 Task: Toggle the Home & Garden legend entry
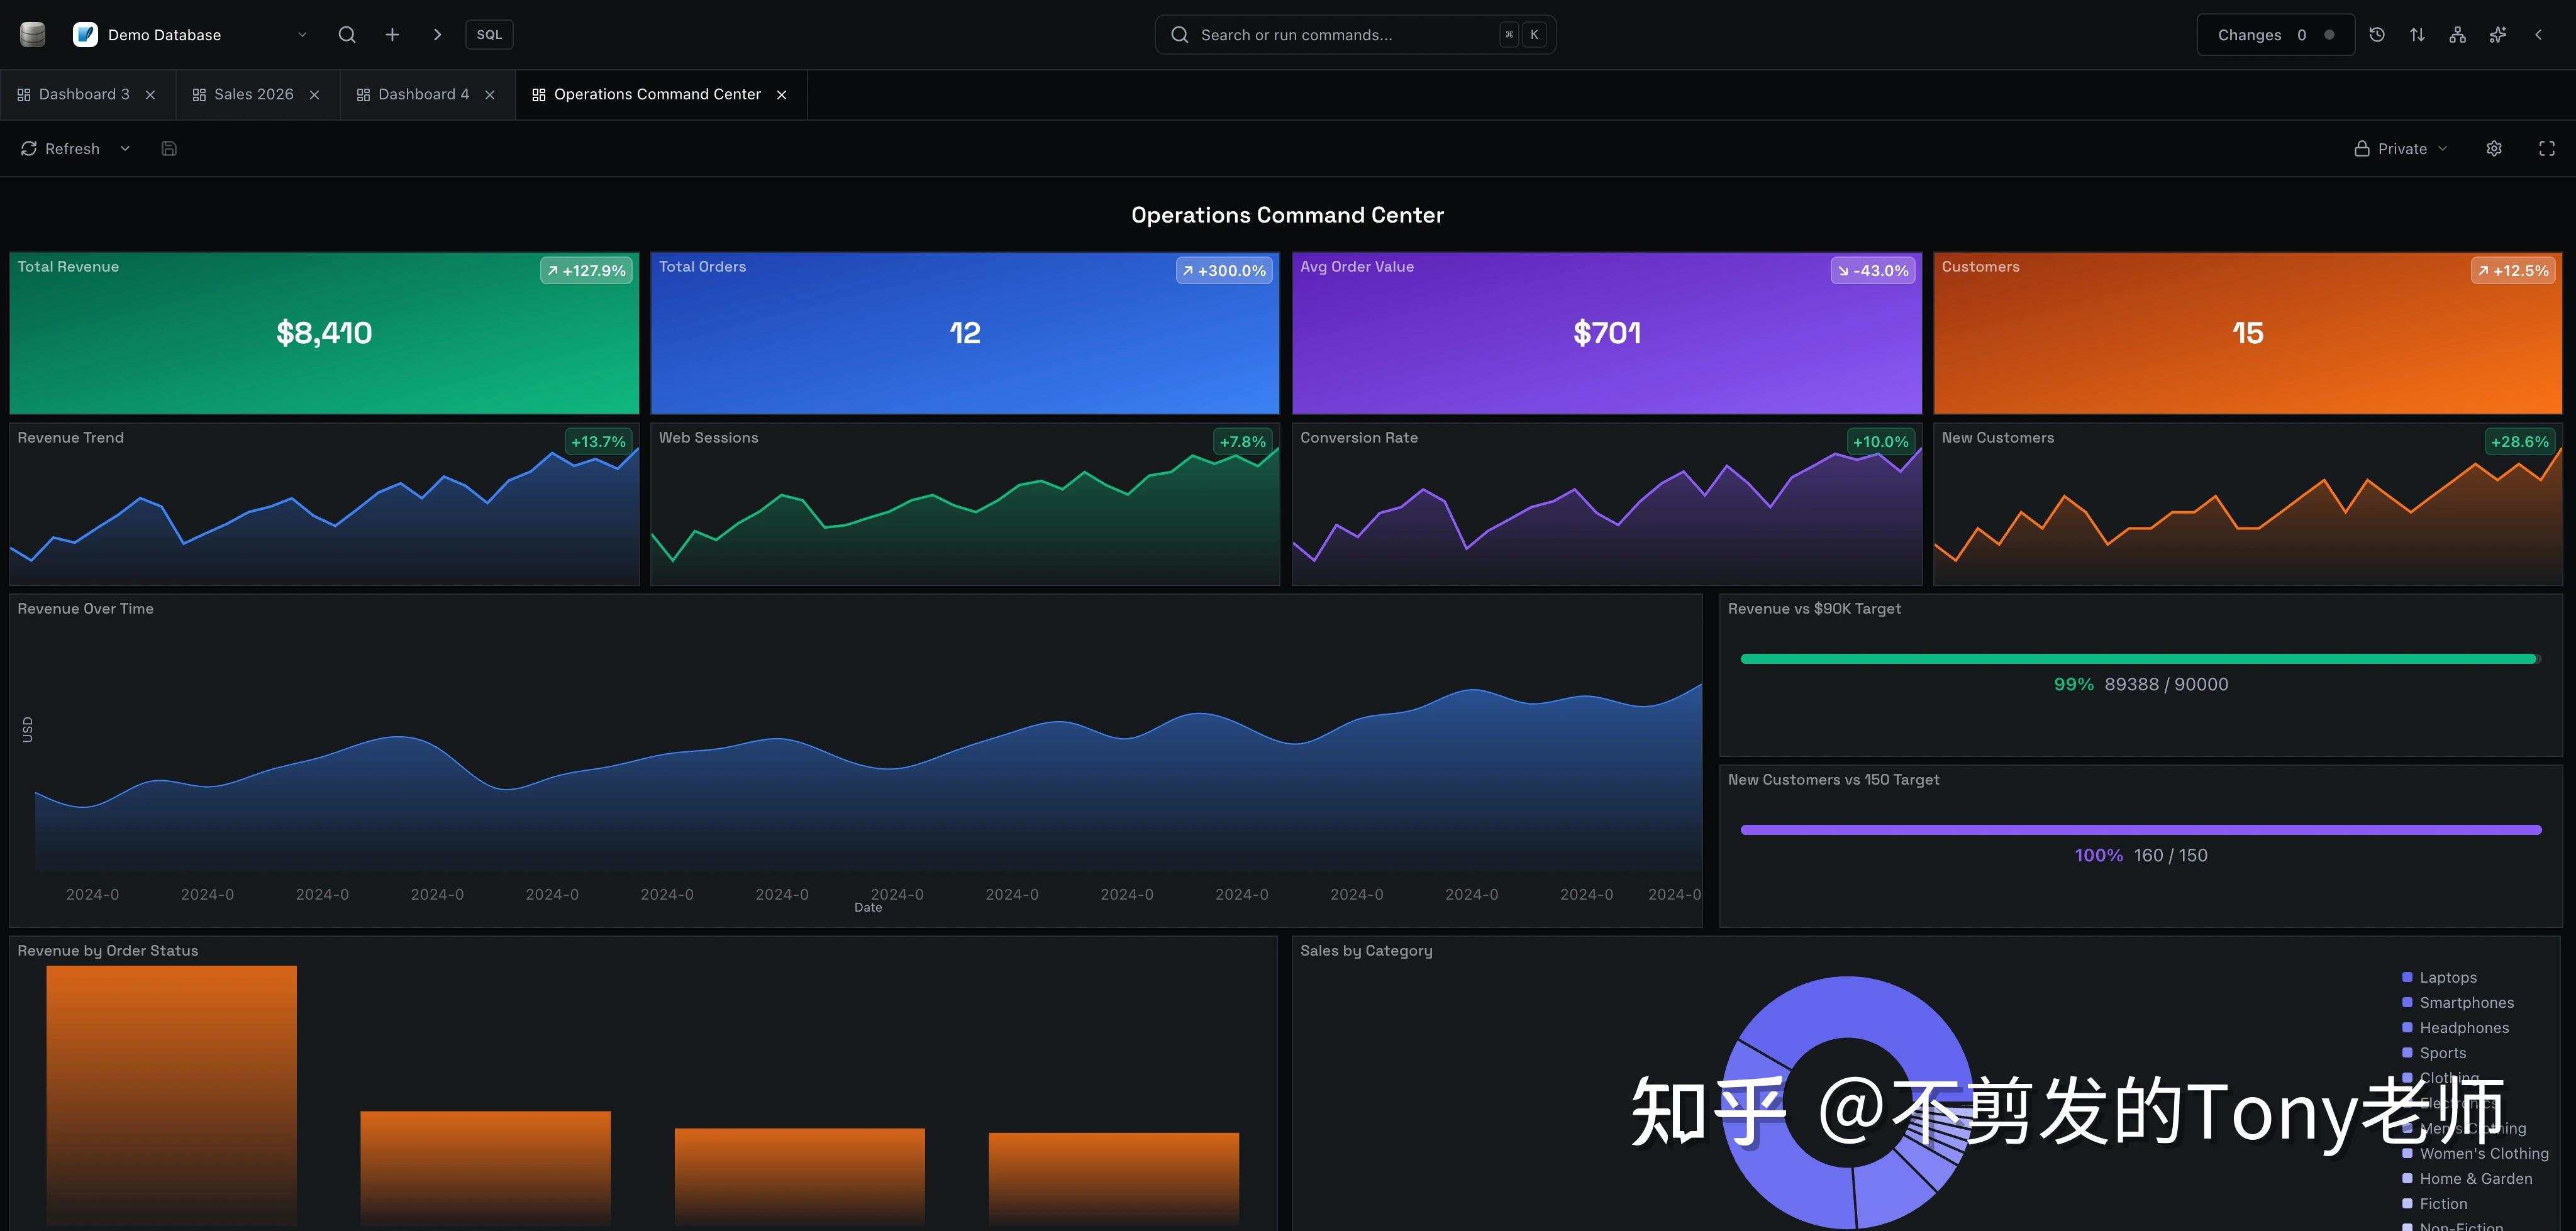(x=2466, y=1179)
